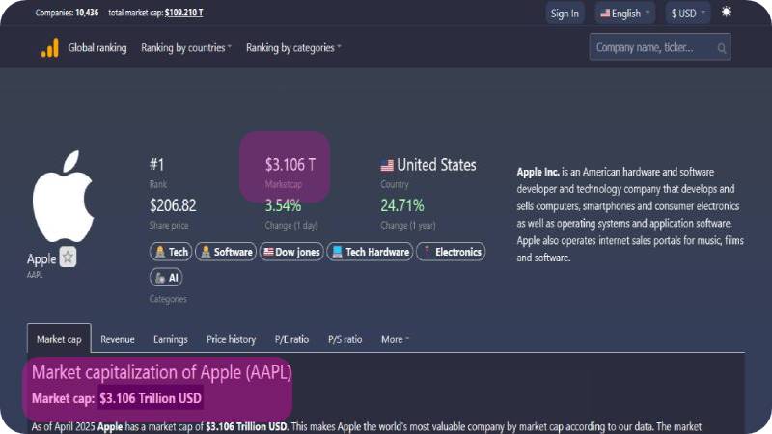Select the AI category tag

(166, 278)
